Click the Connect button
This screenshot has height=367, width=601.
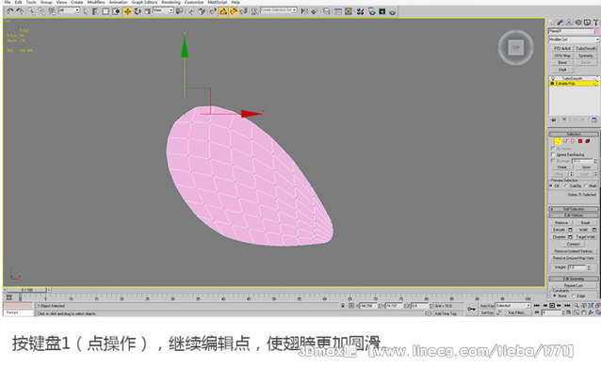573,244
